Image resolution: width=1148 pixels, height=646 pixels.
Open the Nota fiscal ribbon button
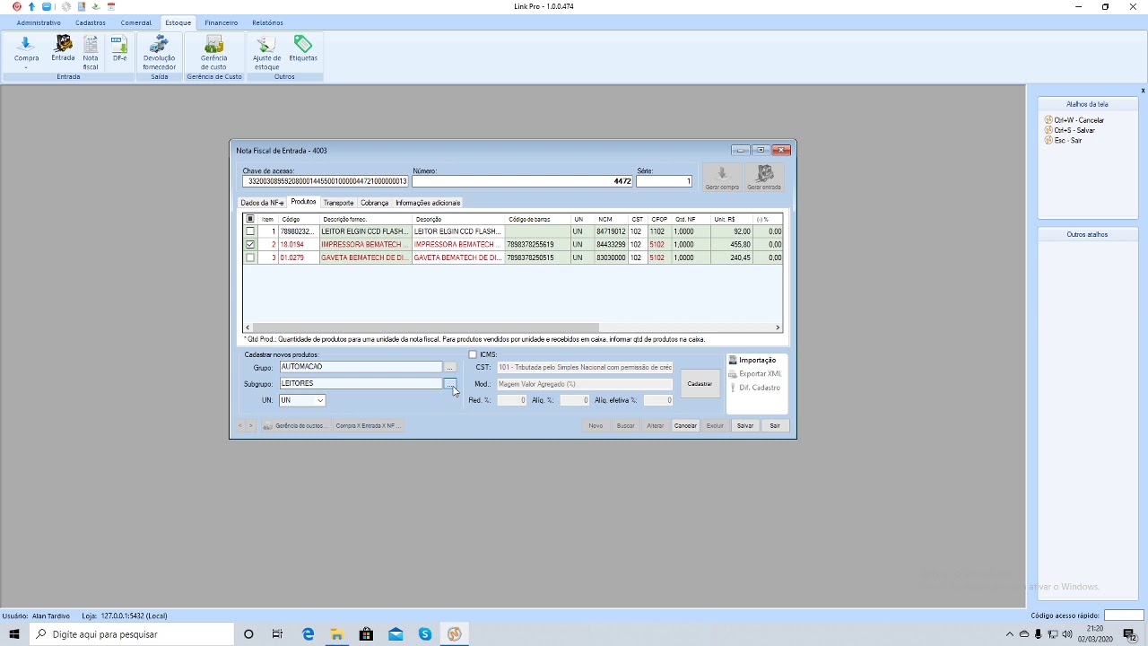[91, 52]
